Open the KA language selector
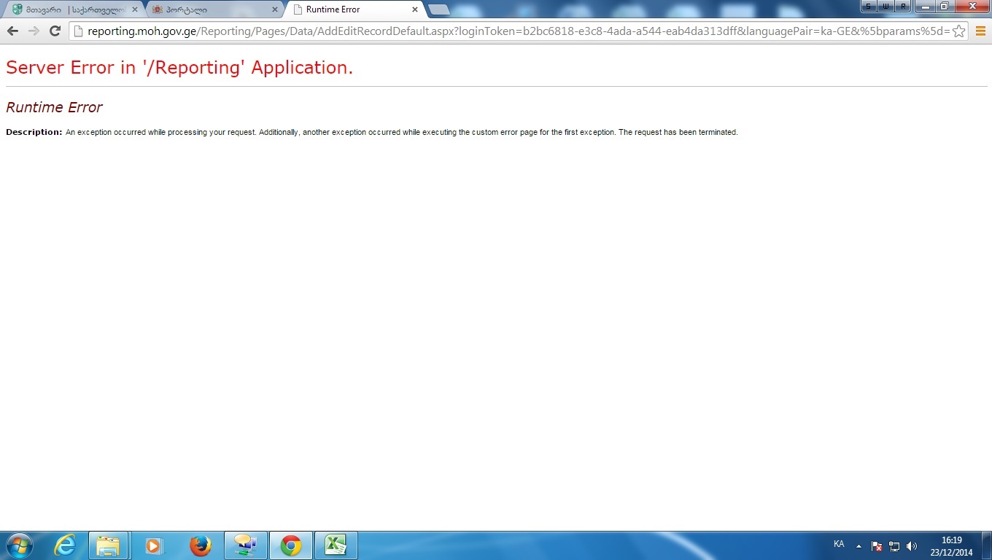The height and width of the screenshot is (560, 992). (x=839, y=544)
